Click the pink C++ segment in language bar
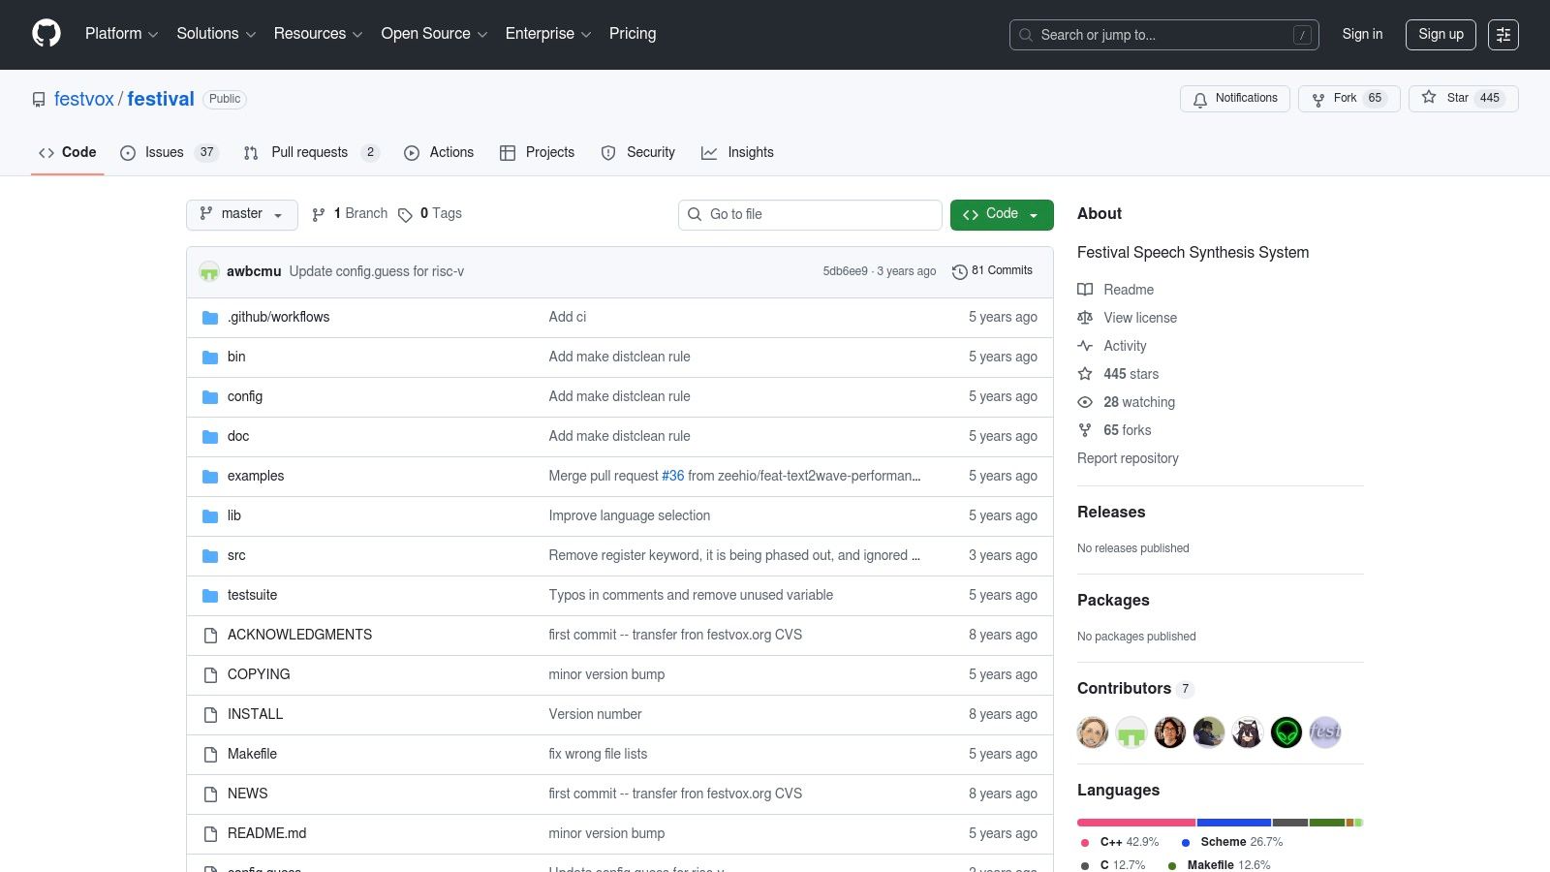Screen dimensions: 1550x872 point(1135,823)
